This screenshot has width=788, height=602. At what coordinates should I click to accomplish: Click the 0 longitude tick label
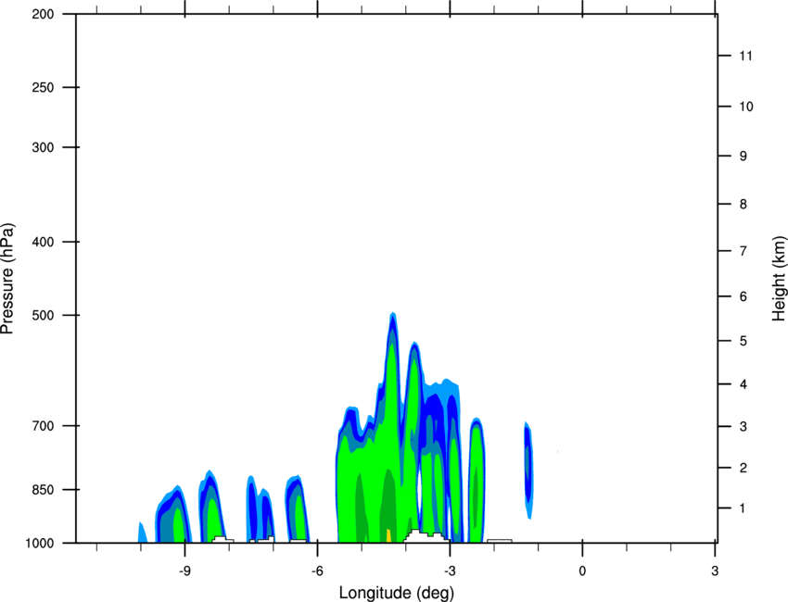coord(582,571)
